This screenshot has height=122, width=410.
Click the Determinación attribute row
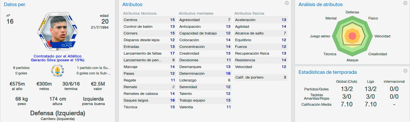click(x=205, y=73)
